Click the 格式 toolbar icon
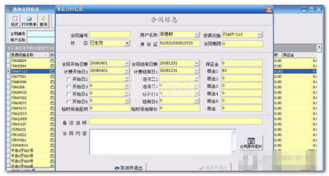The image size is (329, 176). coord(15,21)
